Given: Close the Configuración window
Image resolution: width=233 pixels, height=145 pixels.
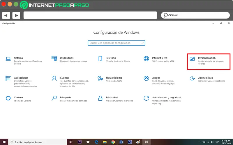Looking at the screenshot, I should click(229, 23).
